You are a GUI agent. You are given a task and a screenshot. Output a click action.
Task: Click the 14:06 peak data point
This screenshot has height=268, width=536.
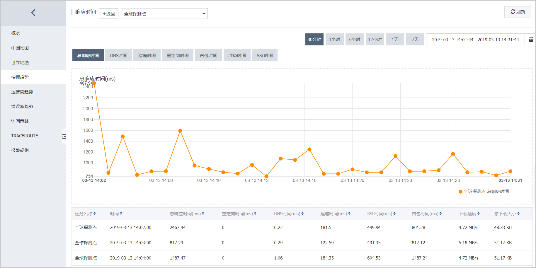[180, 131]
